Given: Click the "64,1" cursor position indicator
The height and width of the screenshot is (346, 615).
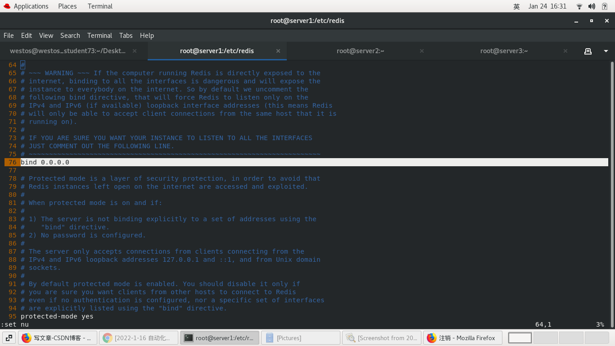Looking at the screenshot, I should (x=543, y=324).
